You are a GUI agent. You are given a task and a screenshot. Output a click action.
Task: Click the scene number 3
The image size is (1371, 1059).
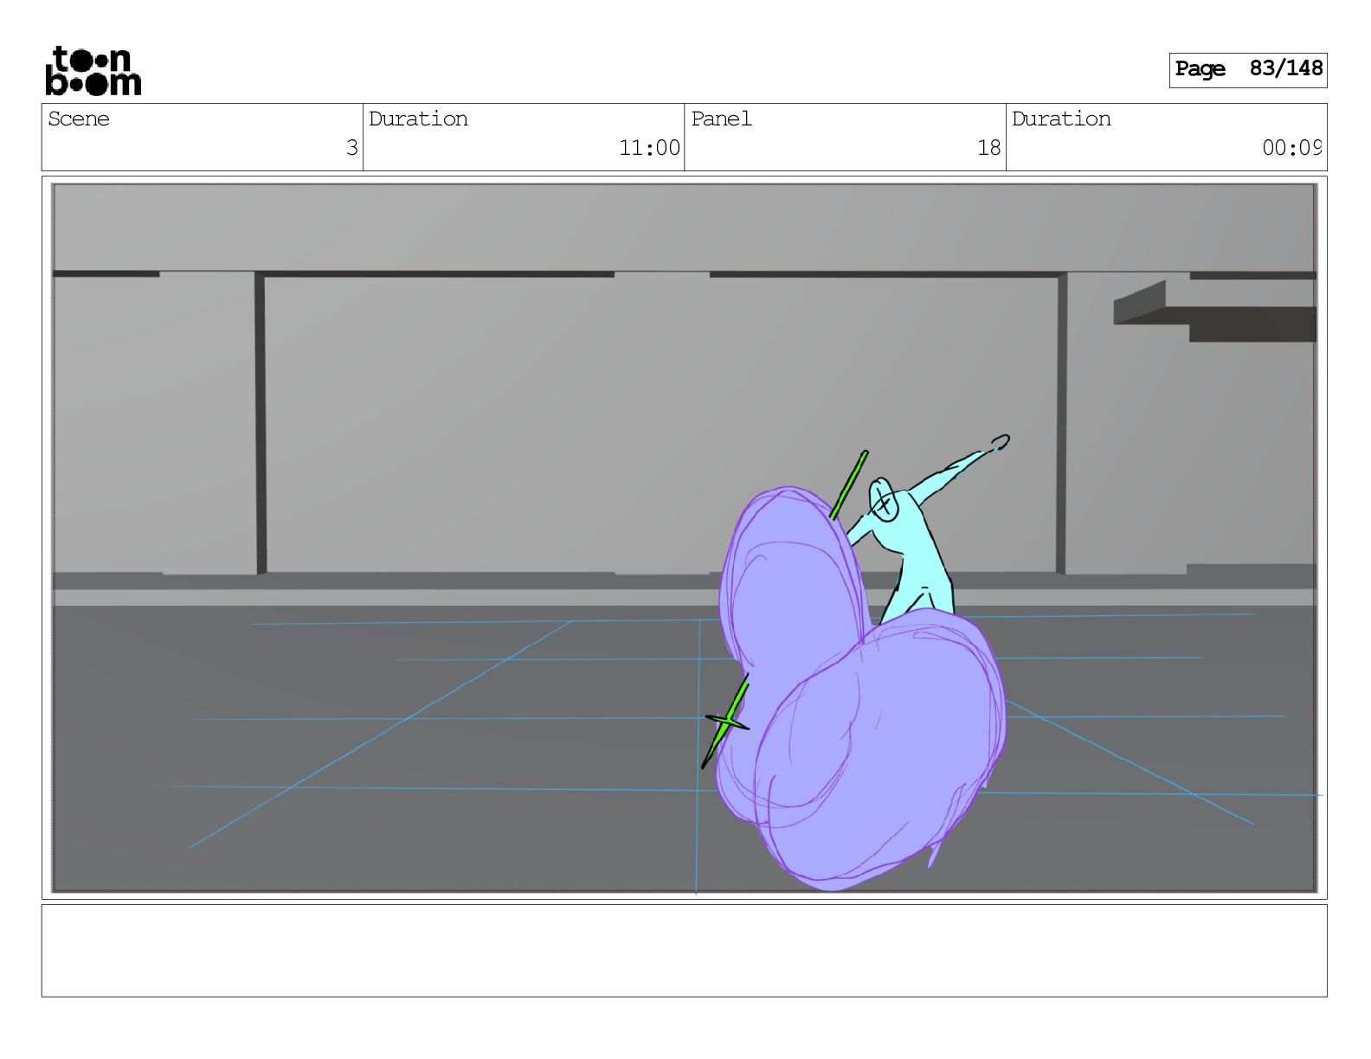tap(351, 148)
